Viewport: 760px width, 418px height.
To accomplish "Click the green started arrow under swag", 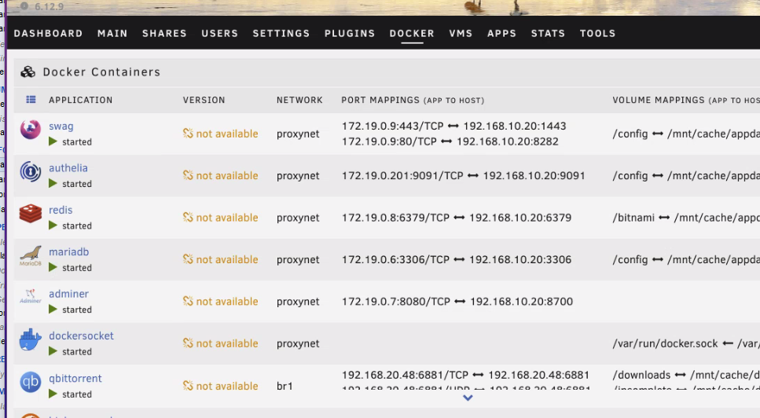I will [53, 141].
